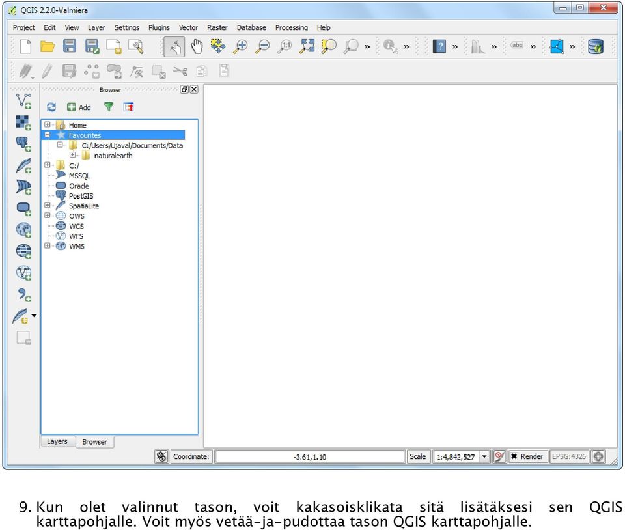Open the Raster menu
Screen dimensions: 625x530
tap(217, 27)
